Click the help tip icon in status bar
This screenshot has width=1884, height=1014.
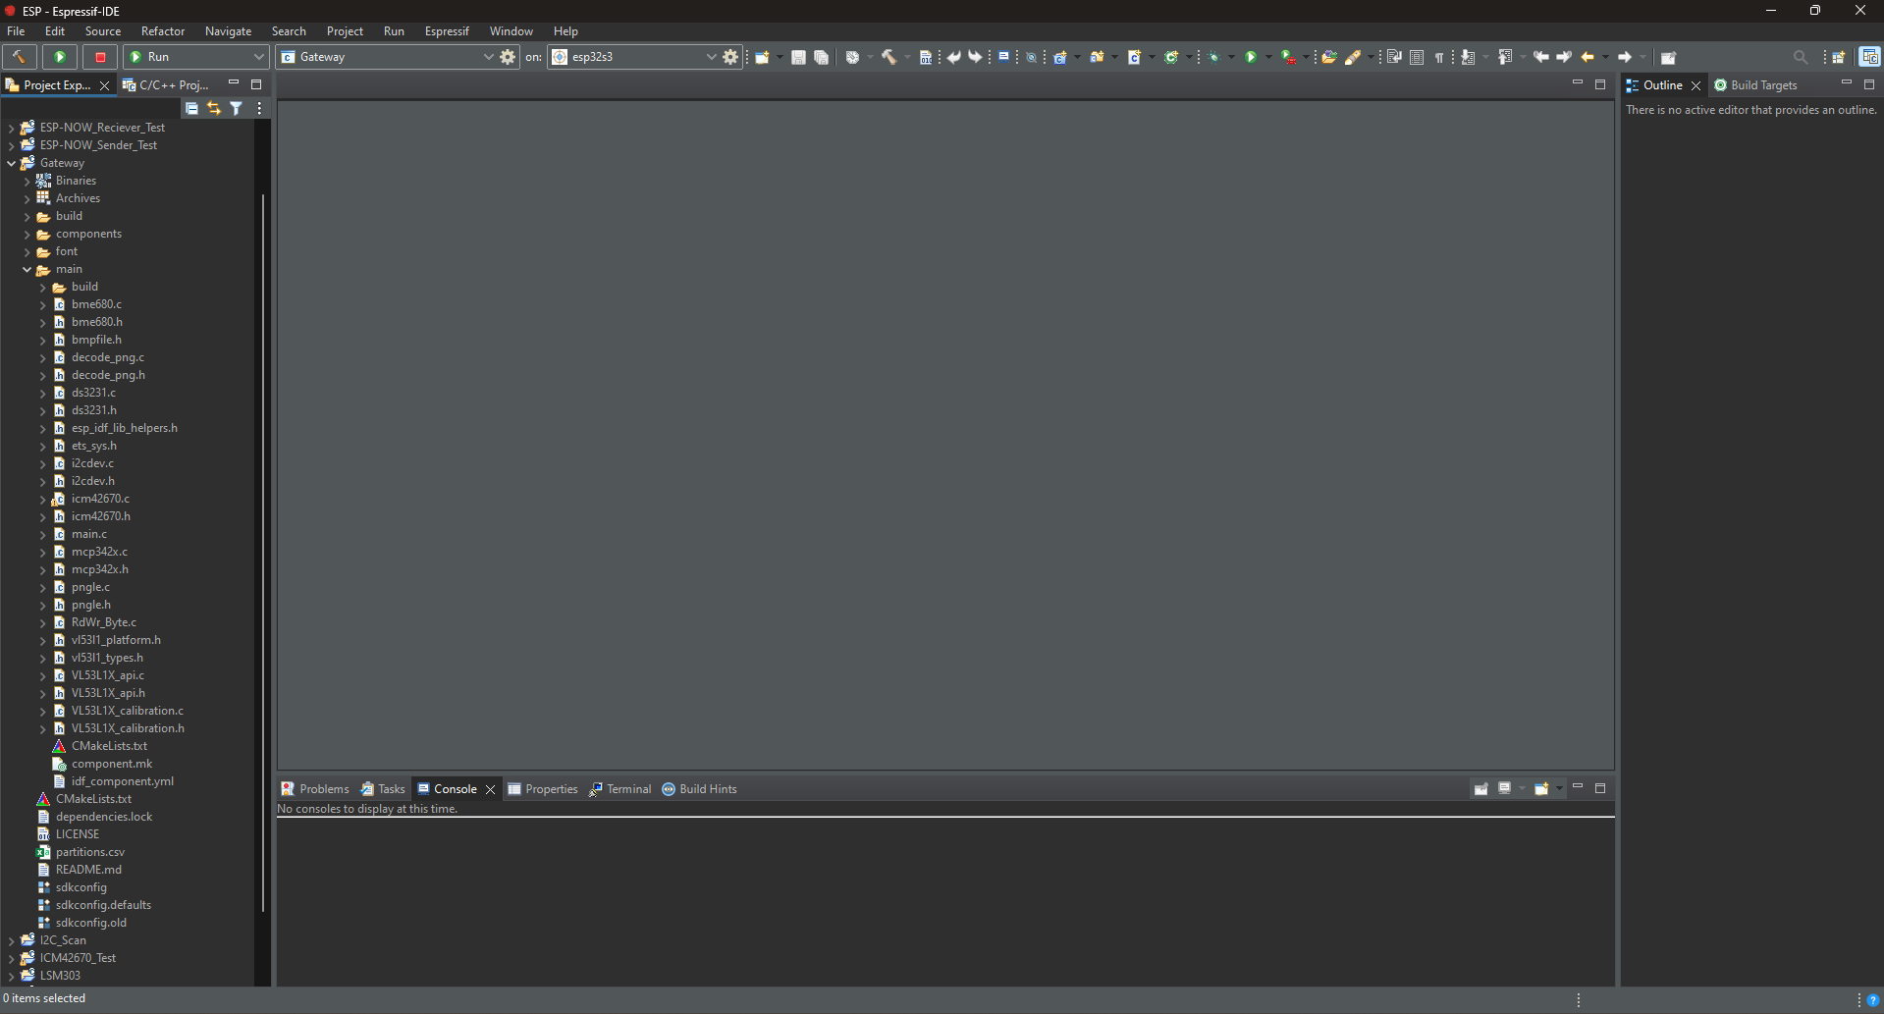click(1872, 1000)
